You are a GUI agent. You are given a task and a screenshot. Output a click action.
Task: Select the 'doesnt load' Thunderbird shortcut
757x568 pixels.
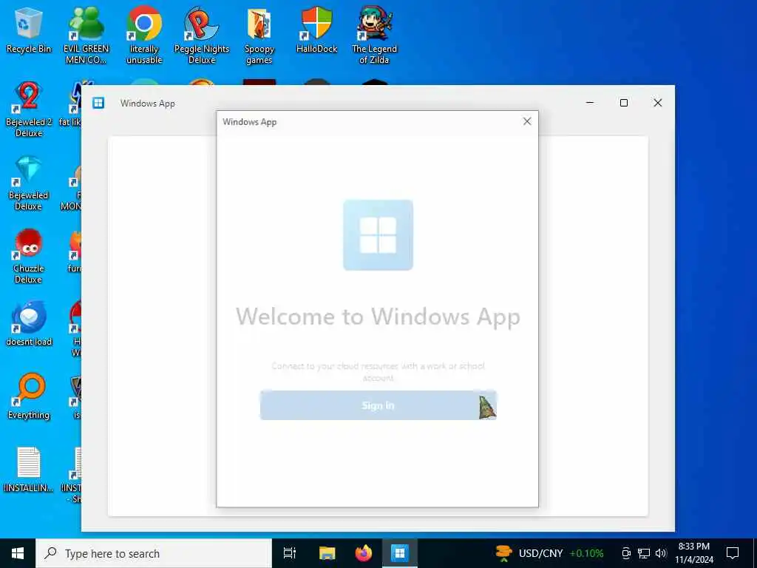[x=29, y=324]
